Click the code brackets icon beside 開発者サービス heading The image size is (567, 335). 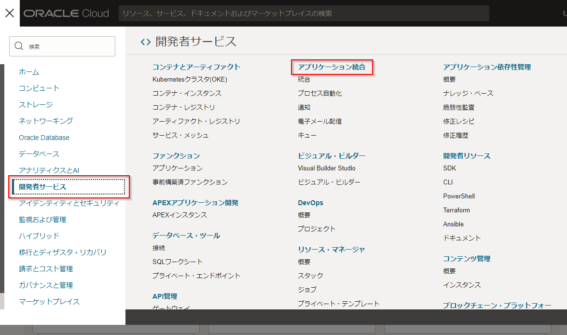click(145, 42)
